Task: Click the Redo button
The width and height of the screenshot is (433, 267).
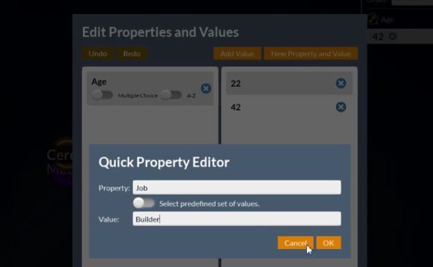Action: 132,53
